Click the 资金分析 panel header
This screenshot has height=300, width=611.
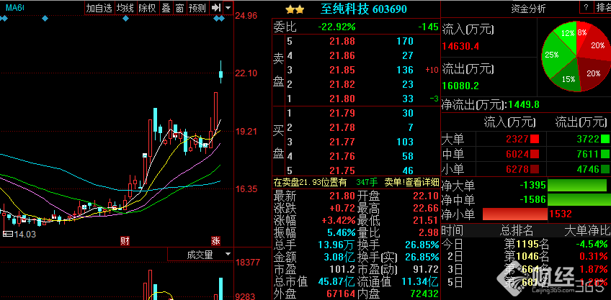pos(529,9)
